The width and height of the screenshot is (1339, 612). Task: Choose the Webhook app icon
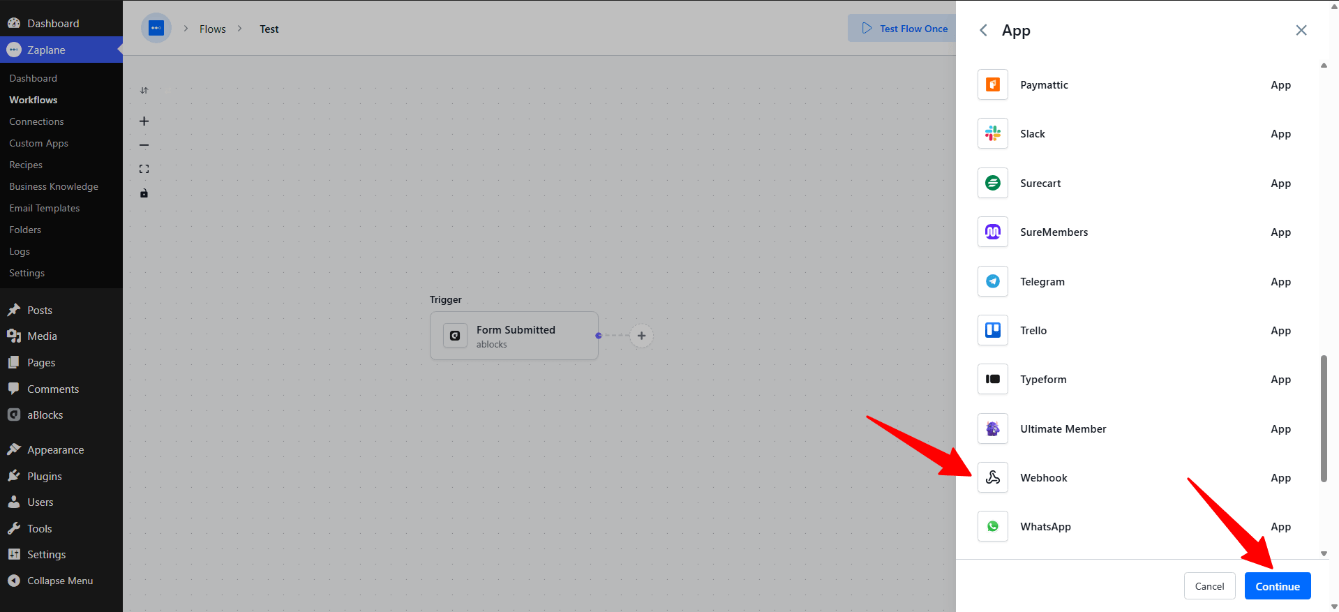(x=992, y=477)
